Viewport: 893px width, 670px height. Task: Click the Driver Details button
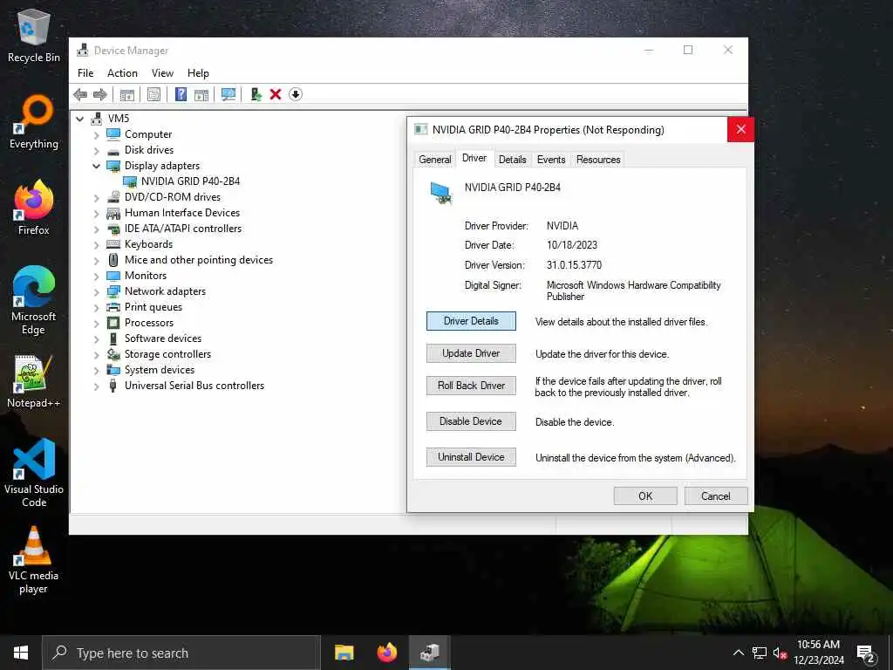coord(471,321)
